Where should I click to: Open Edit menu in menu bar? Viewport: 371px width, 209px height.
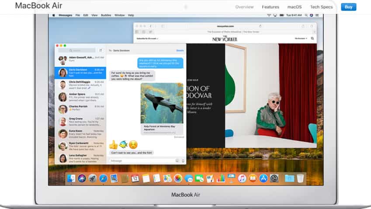[x=86, y=15]
